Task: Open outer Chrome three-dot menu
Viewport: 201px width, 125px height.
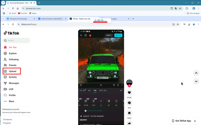Action: click(199, 8)
